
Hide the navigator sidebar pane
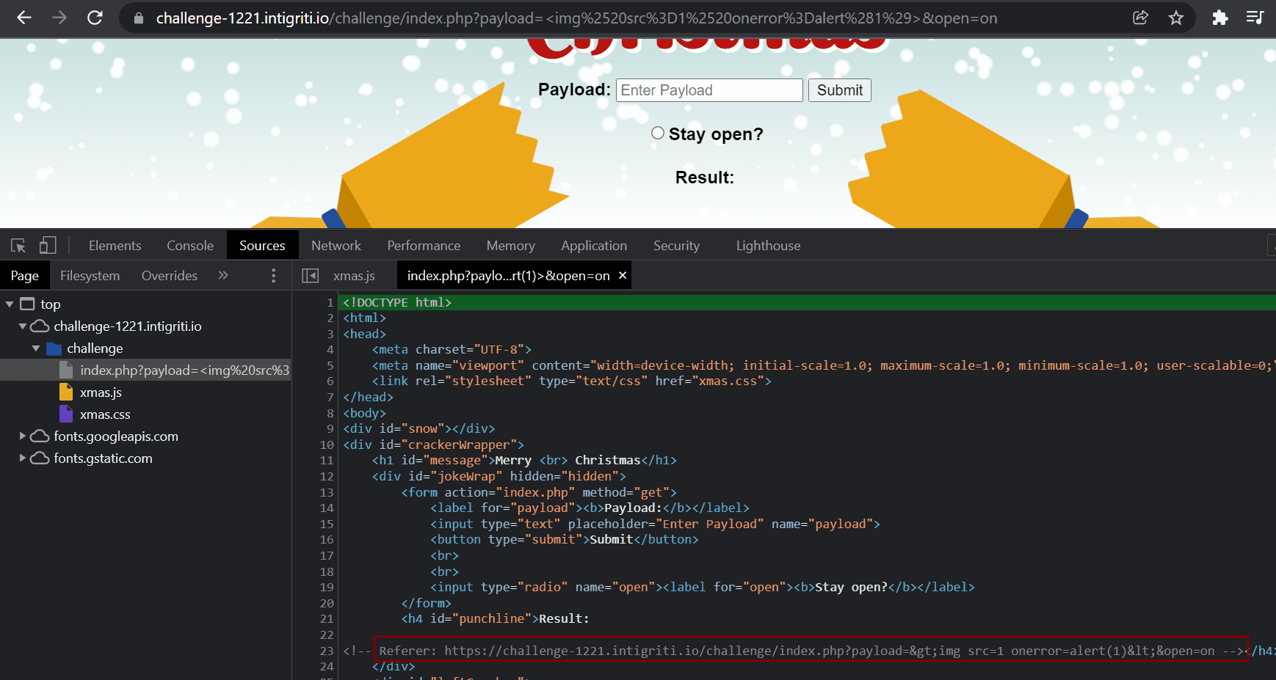click(x=311, y=276)
